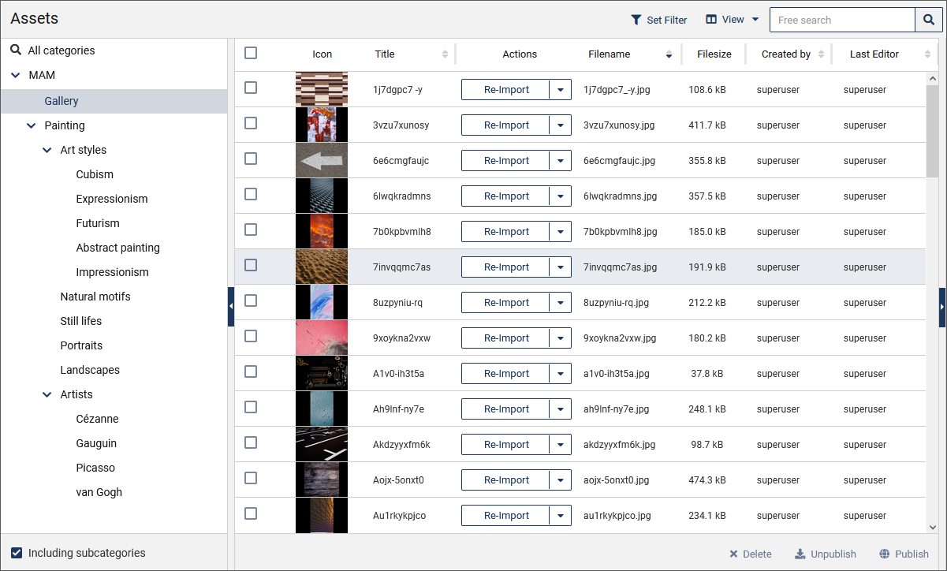Click the title Au1rkykpjco
The height and width of the screenshot is (571, 947).
[399, 516]
